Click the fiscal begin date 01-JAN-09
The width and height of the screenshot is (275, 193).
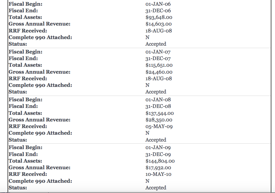158,148
